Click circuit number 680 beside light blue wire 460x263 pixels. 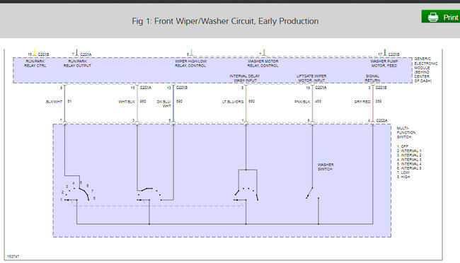(252, 101)
